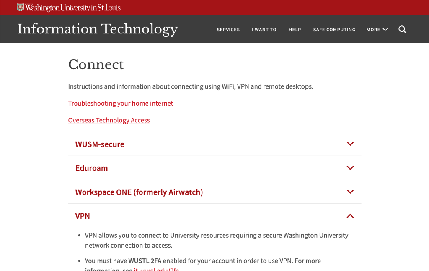Click the Washington University shield logo

click(x=20, y=8)
